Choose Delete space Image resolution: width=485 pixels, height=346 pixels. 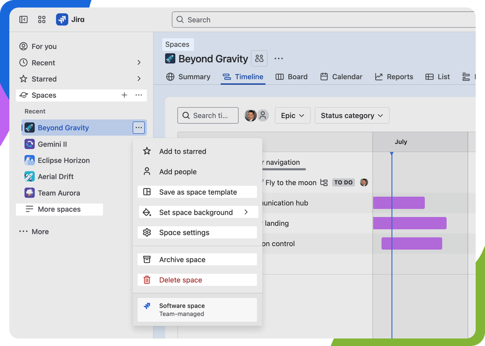(x=197, y=280)
